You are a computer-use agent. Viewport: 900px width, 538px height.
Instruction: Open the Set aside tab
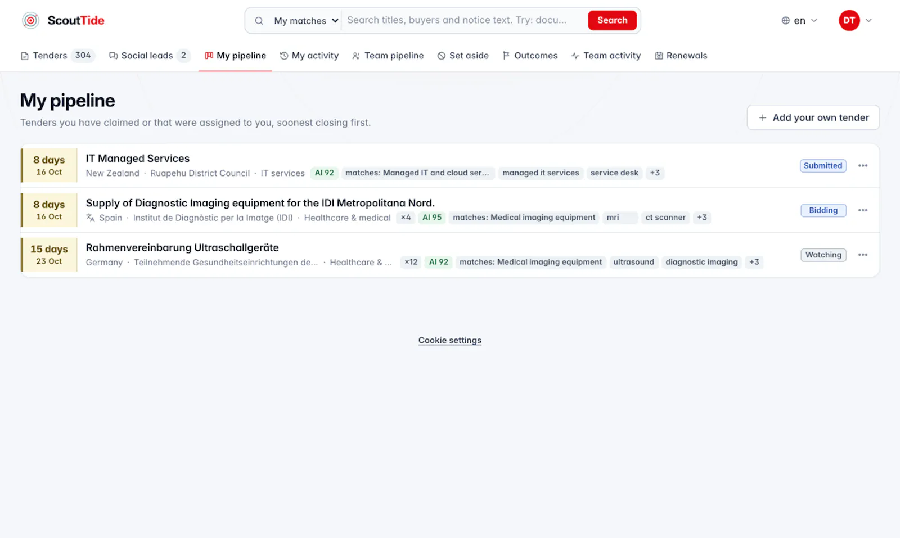[x=463, y=56]
